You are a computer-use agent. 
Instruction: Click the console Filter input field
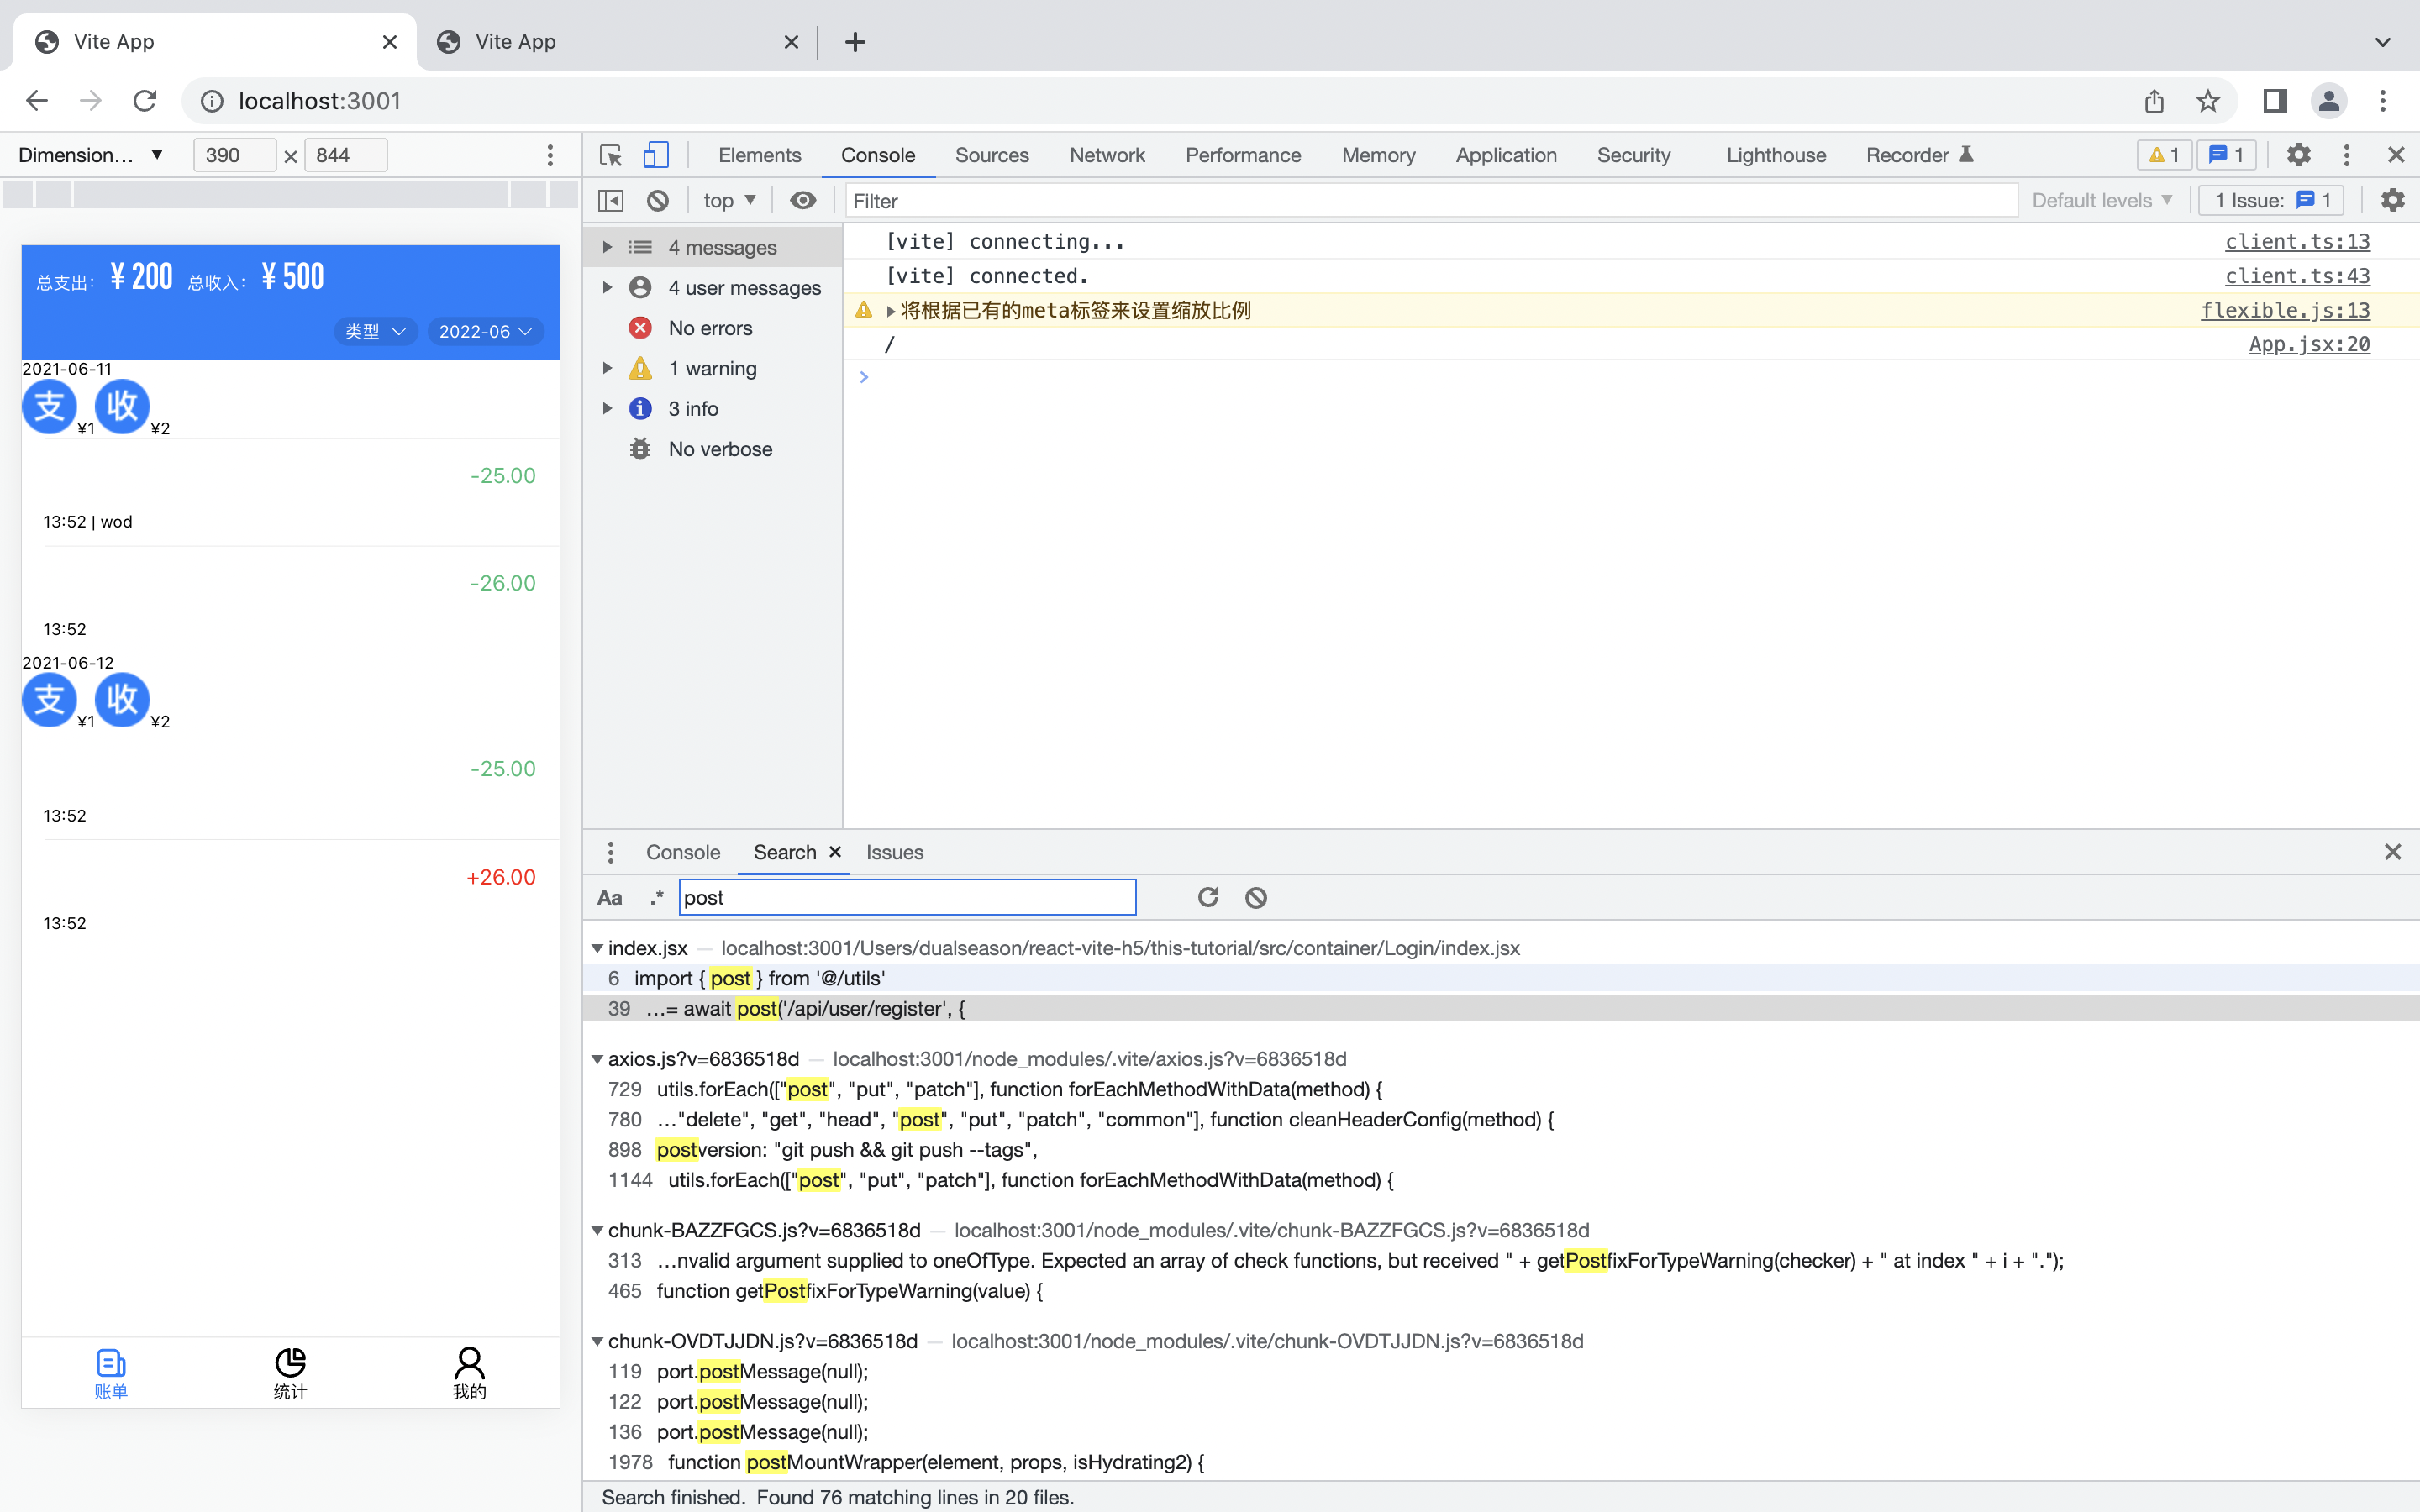pos(1431,201)
